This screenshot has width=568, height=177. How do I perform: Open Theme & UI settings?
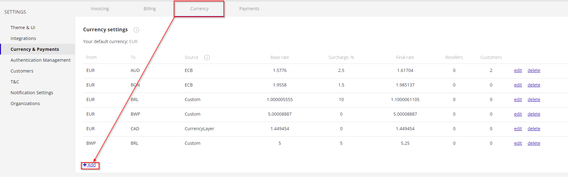(23, 28)
